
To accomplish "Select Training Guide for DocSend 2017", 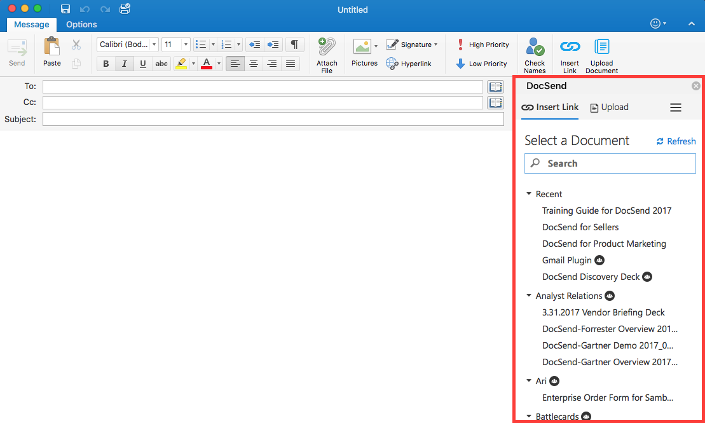I will click(x=606, y=211).
